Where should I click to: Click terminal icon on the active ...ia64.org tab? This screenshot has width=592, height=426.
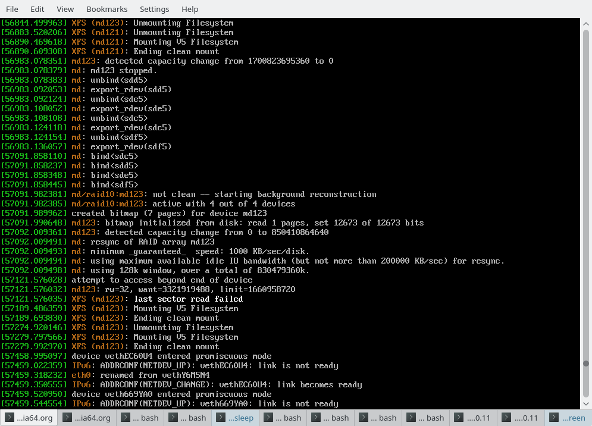click(x=10, y=417)
